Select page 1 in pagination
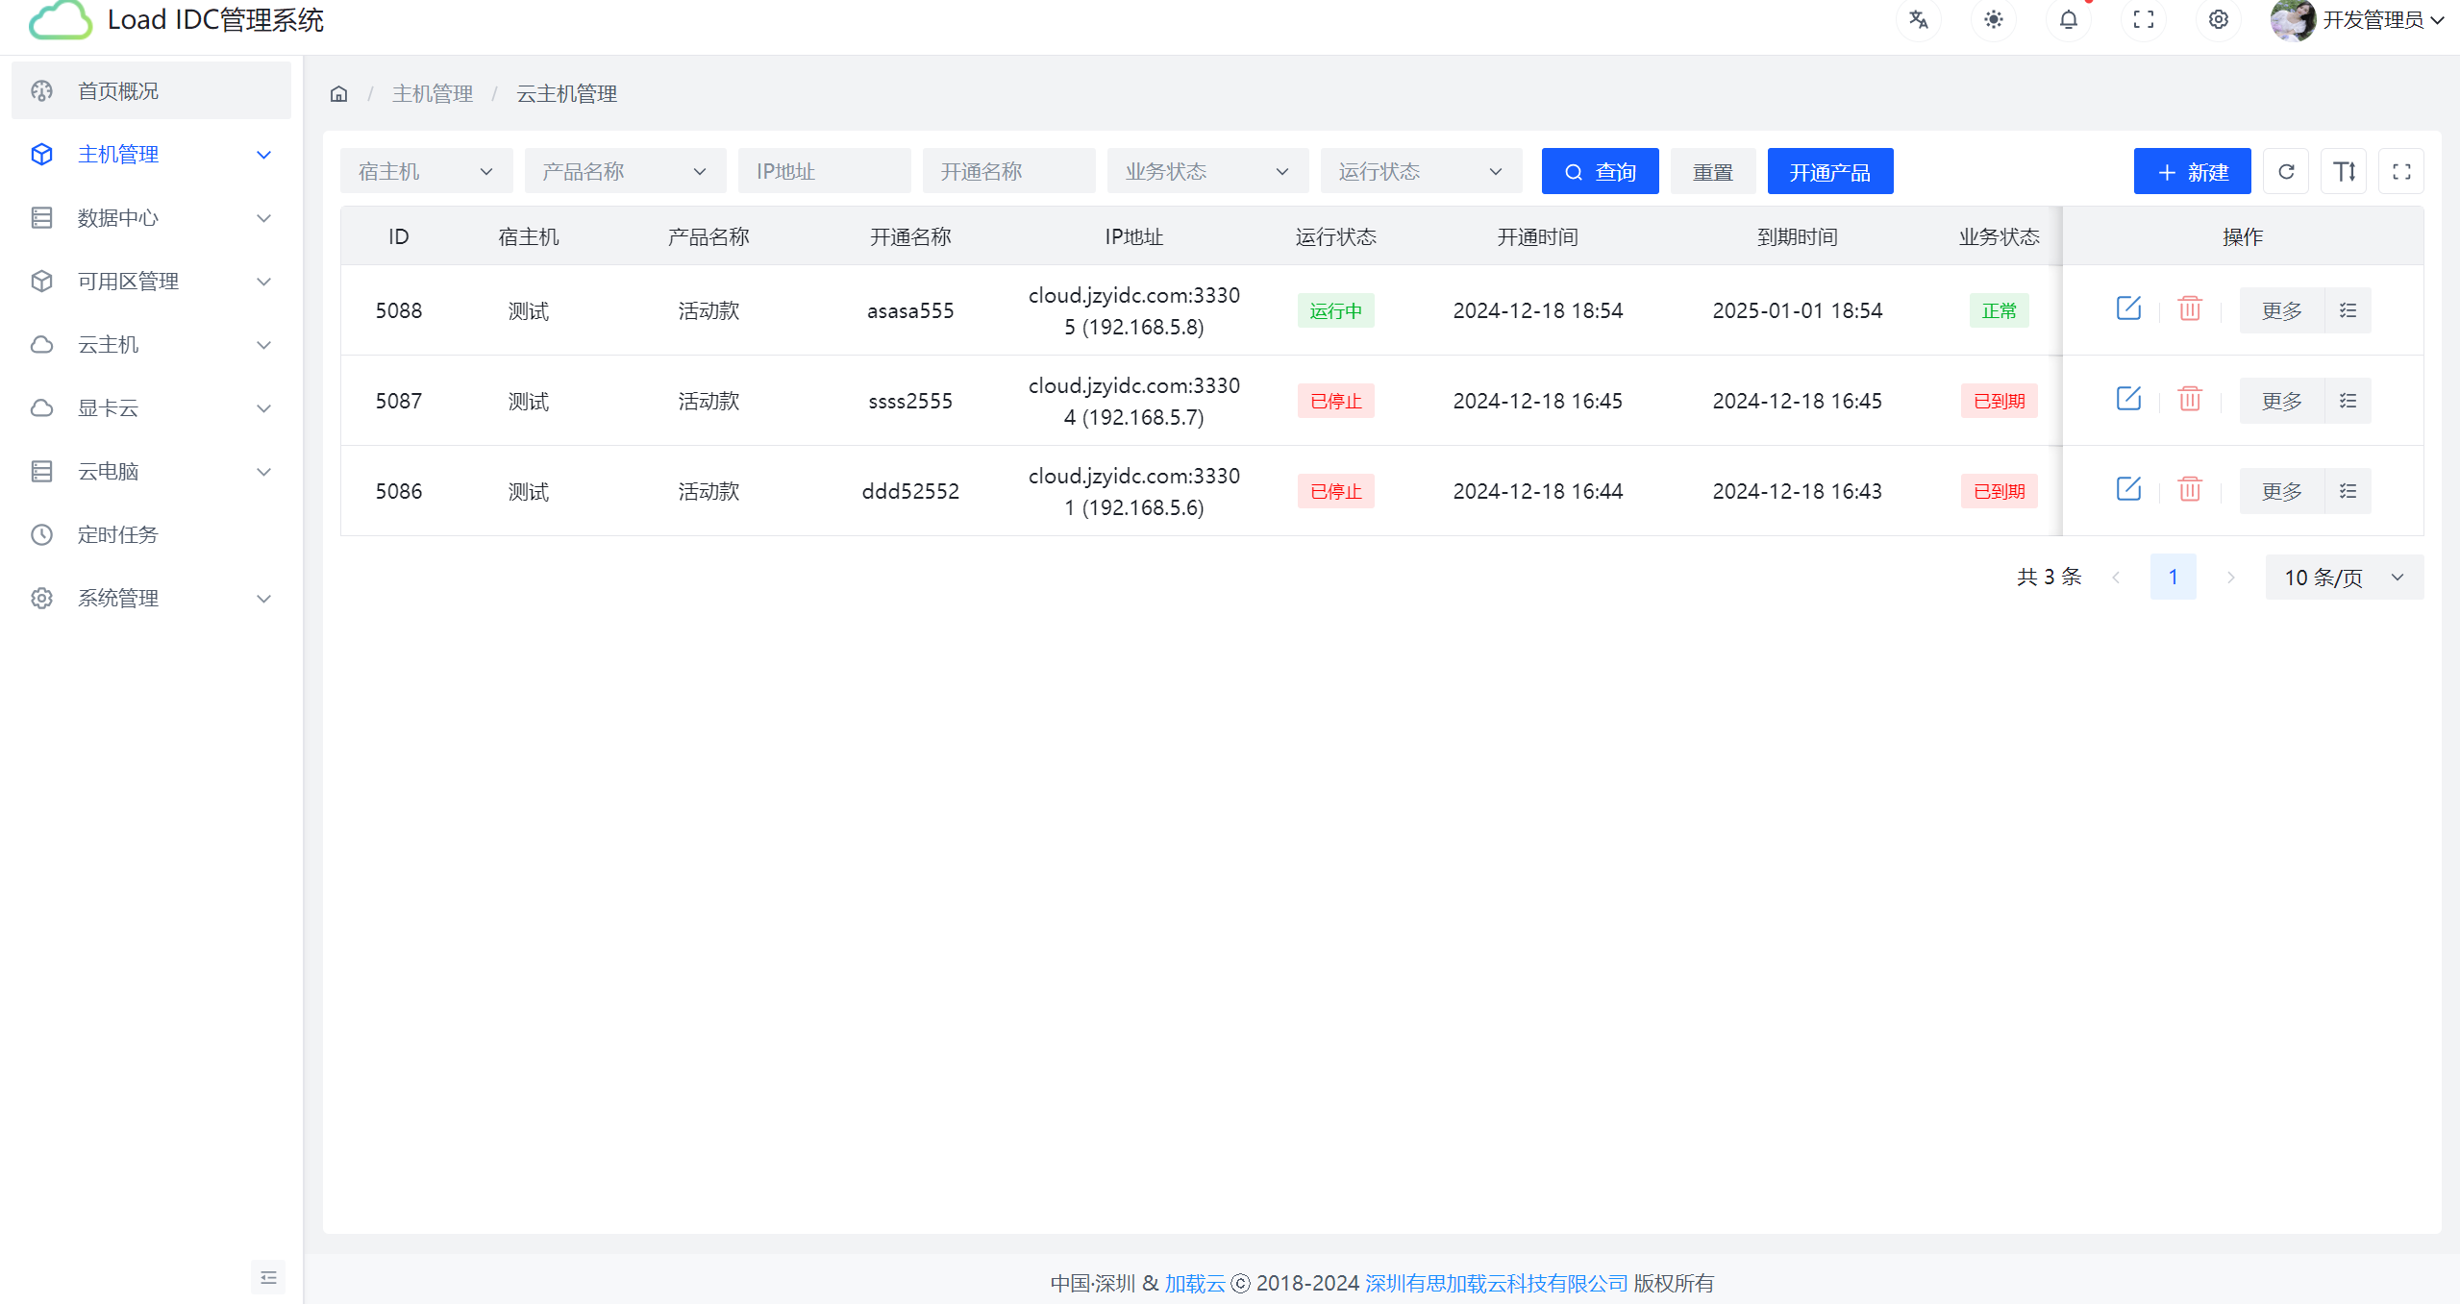 (x=2173, y=578)
